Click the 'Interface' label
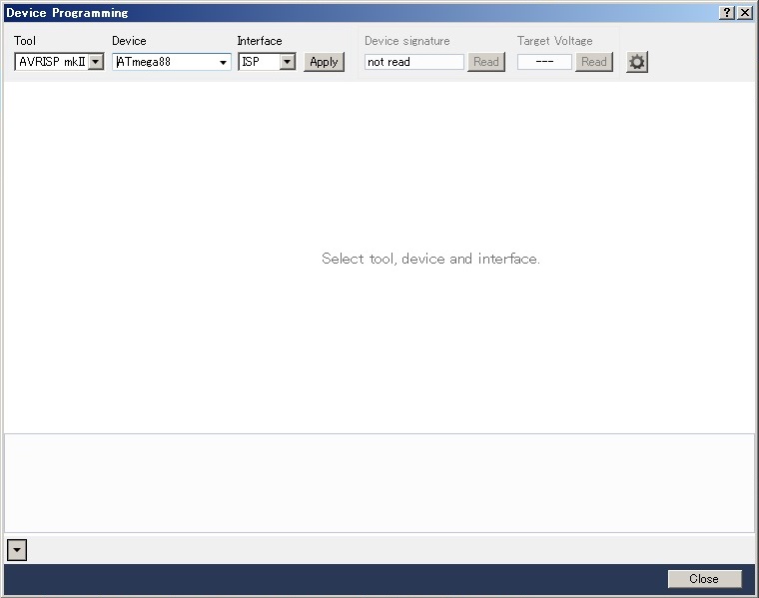 pos(260,41)
